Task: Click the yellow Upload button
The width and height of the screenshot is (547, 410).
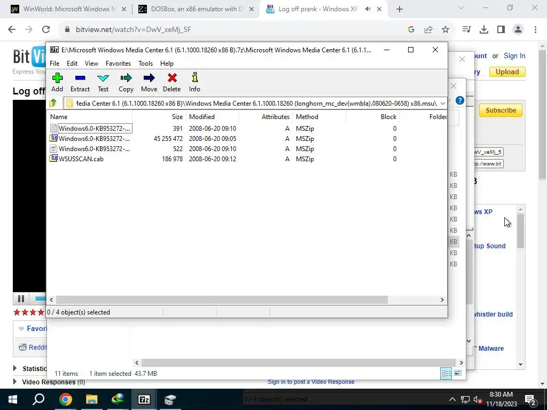Action: pos(507,72)
